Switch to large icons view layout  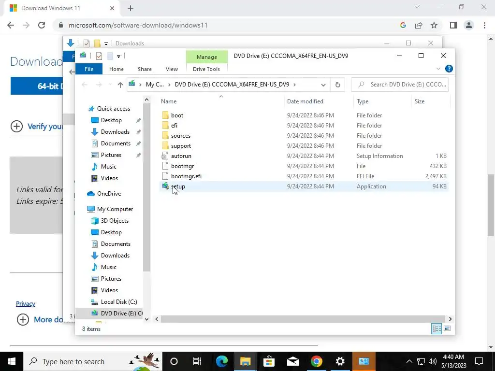[447, 328]
